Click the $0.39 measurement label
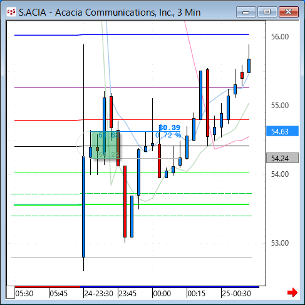305x305 pixels. (169, 127)
